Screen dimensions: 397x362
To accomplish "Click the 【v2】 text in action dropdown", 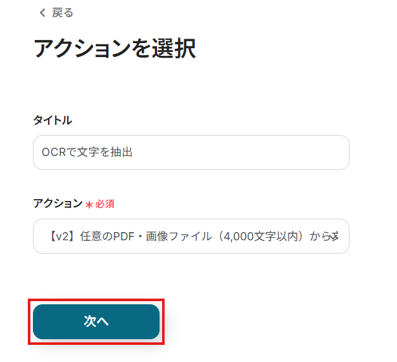I will tap(59, 236).
